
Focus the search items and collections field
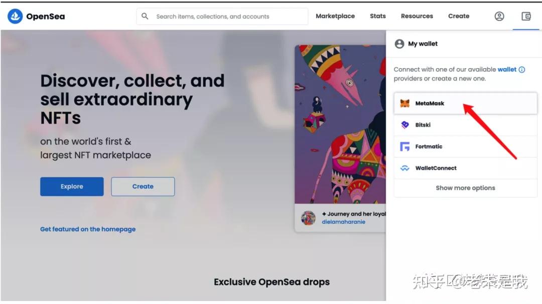pyautogui.click(x=222, y=16)
